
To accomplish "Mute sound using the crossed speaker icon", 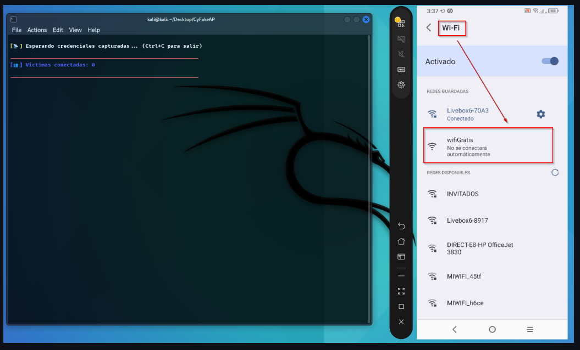I will pos(401,54).
